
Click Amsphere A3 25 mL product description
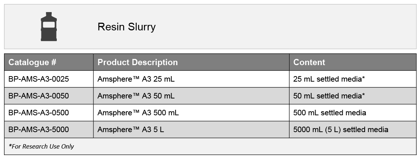pyautogui.click(x=136, y=79)
